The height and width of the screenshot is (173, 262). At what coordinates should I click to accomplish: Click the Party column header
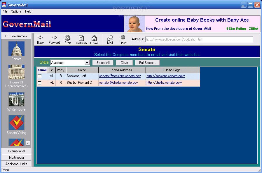coord(61,70)
